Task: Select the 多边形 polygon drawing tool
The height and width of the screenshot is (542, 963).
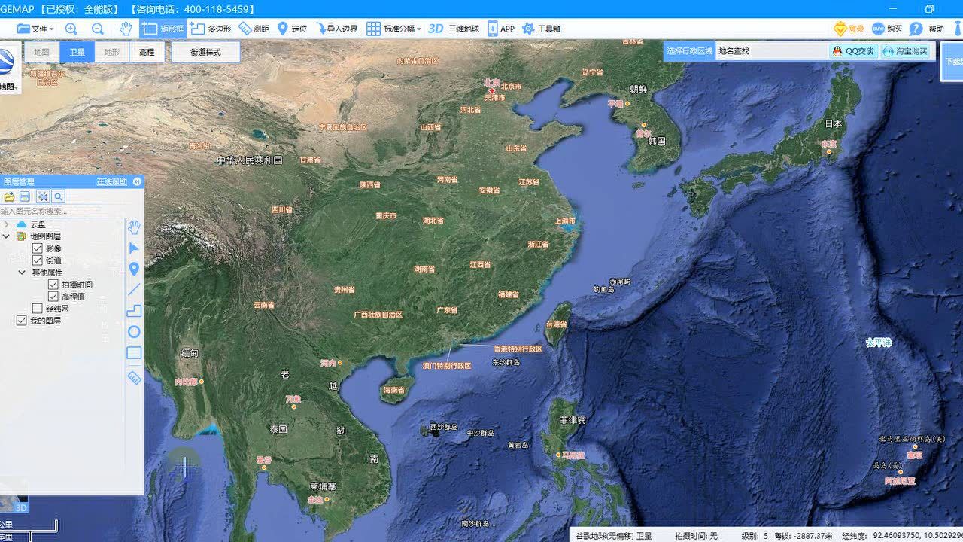Action: [213, 29]
